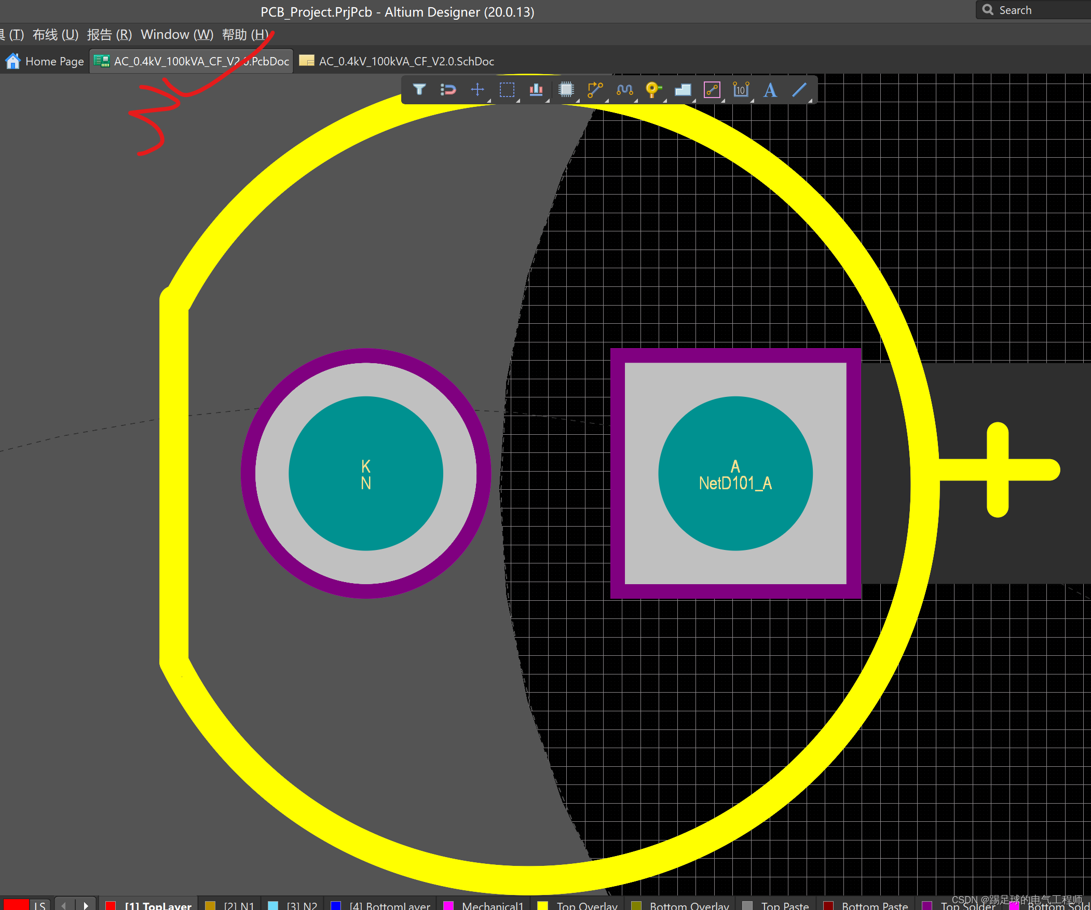Select the move objects tool
1091x910 pixels.
[x=477, y=89]
